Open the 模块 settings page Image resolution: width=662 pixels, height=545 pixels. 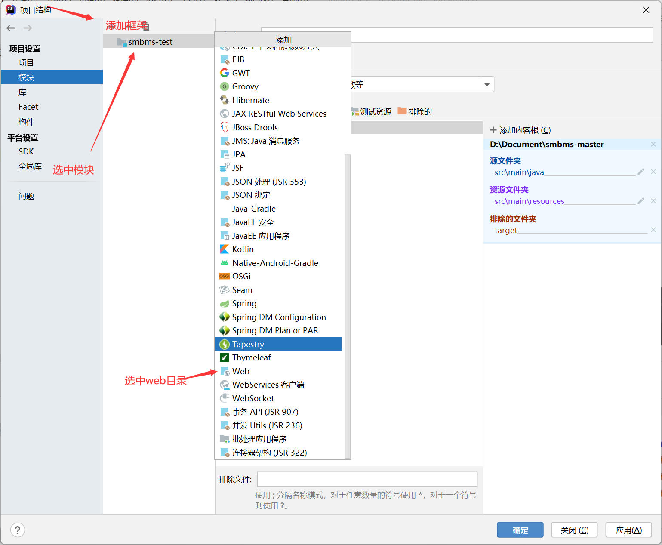pos(52,77)
